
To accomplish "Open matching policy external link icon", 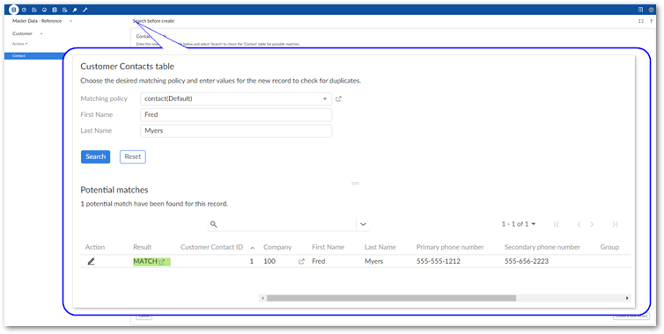I will point(338,99).
